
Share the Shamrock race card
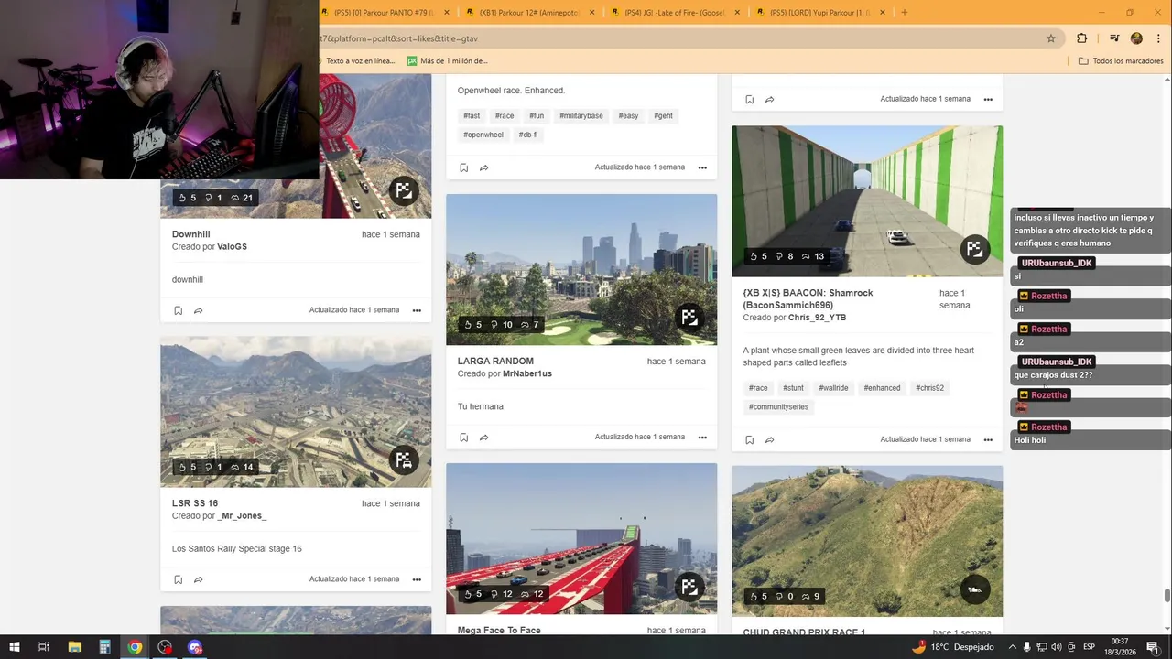pyautogui.click(x=769, y=439)
